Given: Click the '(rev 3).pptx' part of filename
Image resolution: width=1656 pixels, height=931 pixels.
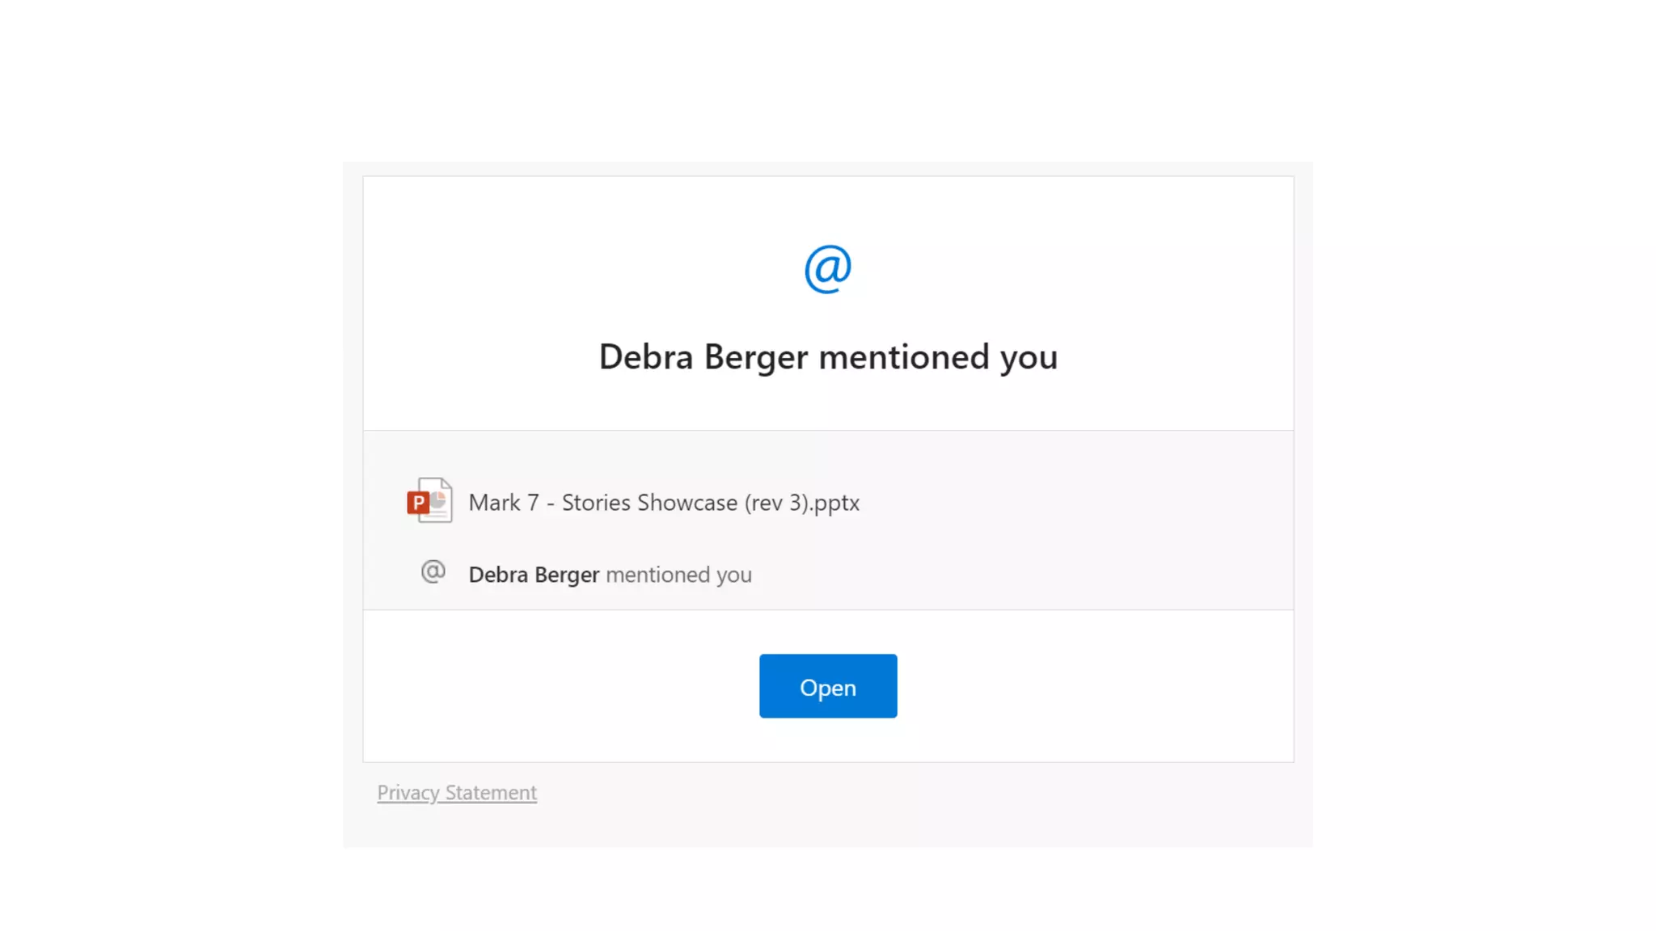Looking at the screenshot, I should click(x=802, y=503).
